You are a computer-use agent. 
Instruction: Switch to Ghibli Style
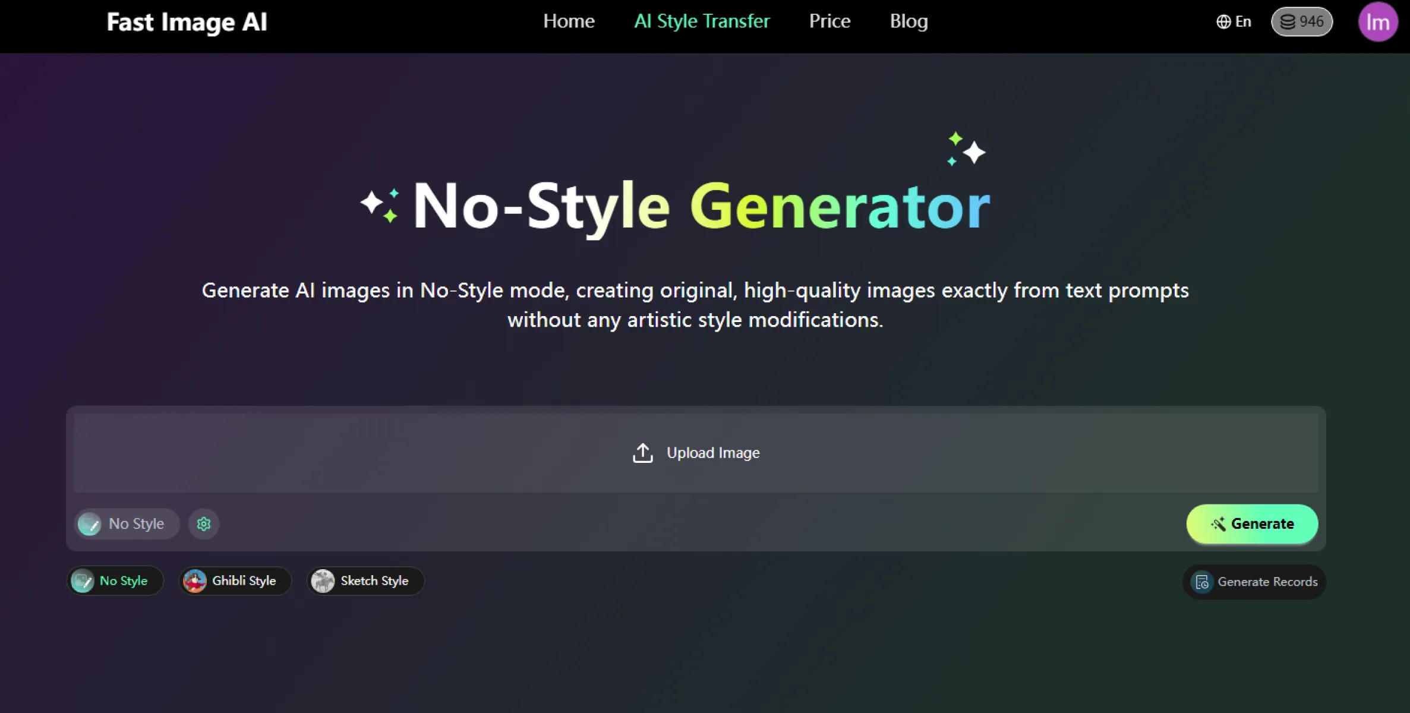[244, 581]
